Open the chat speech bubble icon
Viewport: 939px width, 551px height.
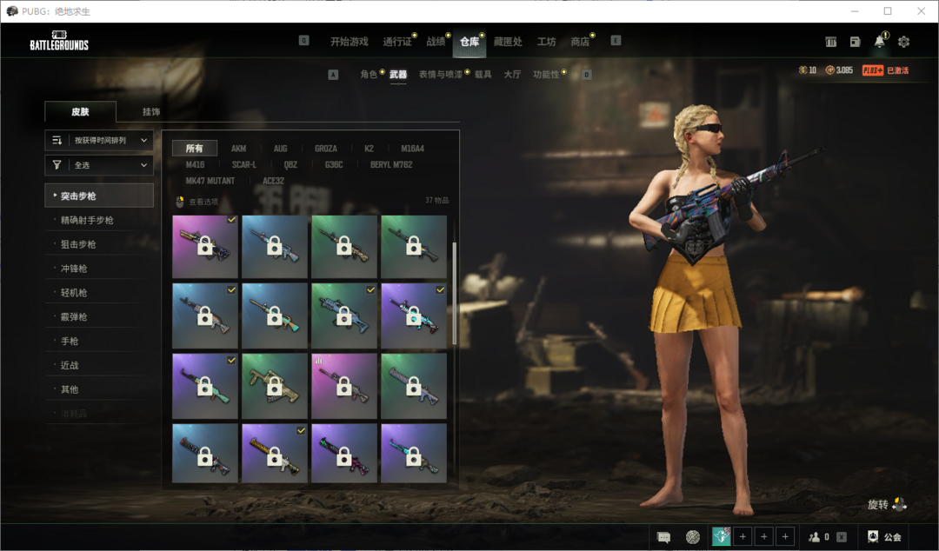pos(663,537)
